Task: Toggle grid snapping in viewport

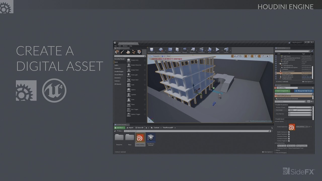Action: pyautogui.click(x=246, y=56)
